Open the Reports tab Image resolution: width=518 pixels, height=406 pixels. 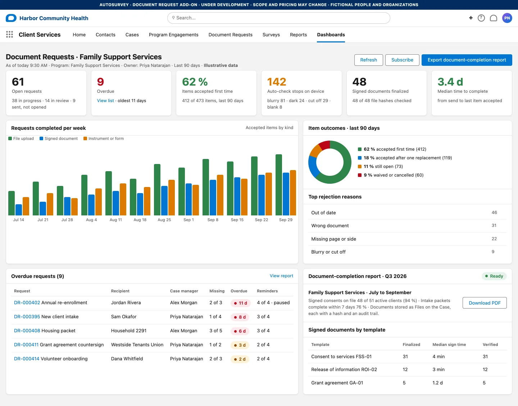pos(299,35)
